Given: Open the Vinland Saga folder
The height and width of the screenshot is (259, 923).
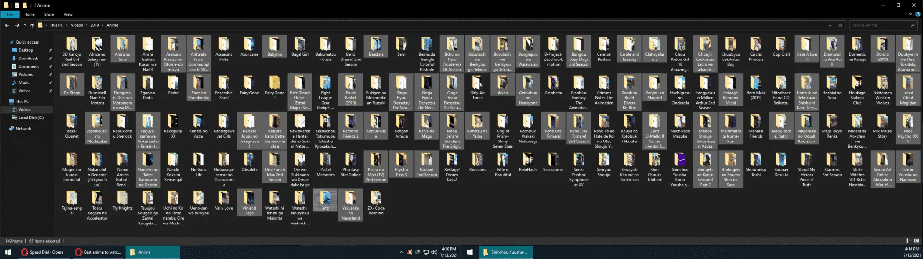Looking at the screenshot, I should pos(249,203).
